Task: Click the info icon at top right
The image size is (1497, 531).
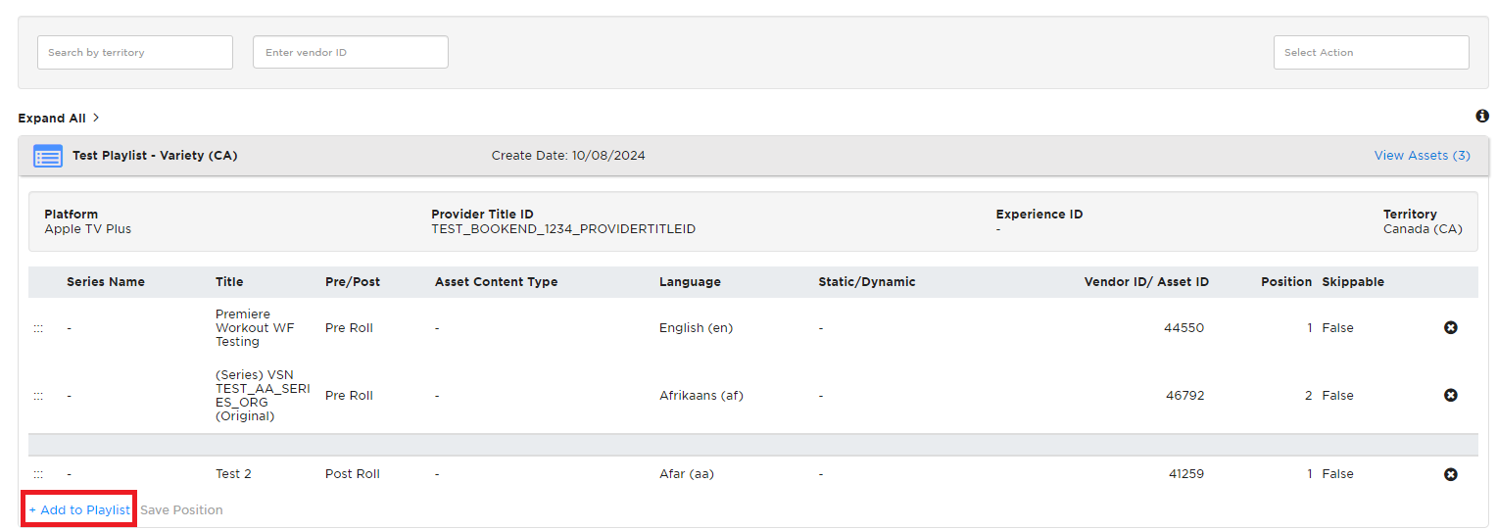Action: click(x=1481, y=117)
